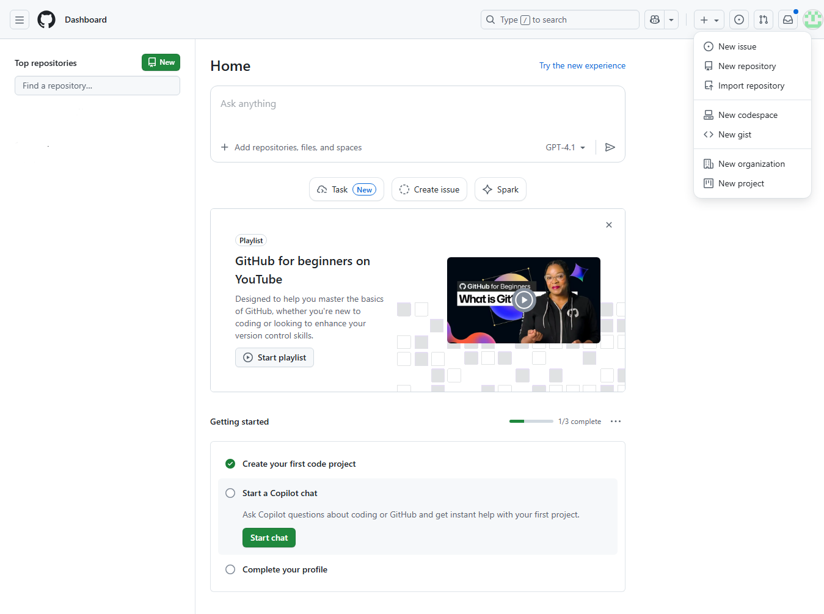This screenshot has width=824, height=614.
Task: Click the Copilot icon in the header
Action: click(654, 19)
